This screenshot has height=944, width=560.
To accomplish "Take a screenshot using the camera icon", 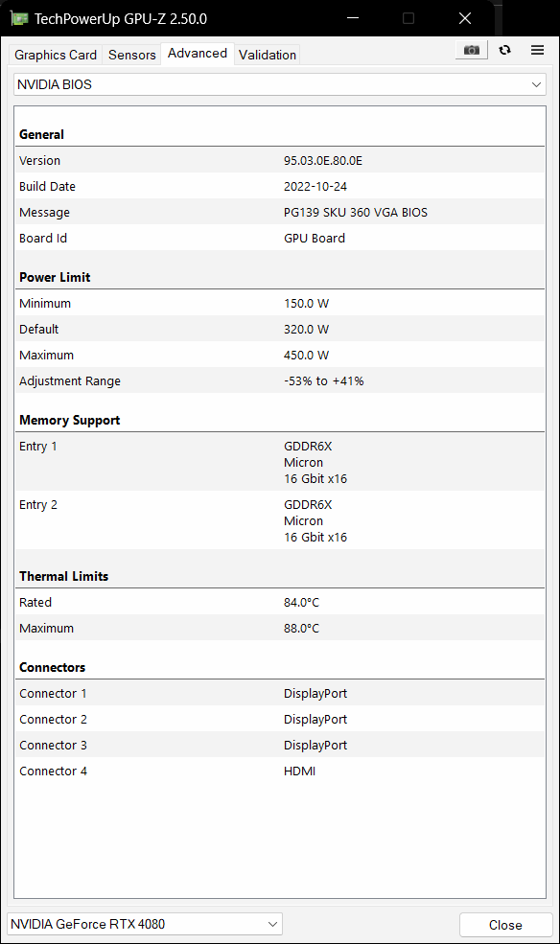I will click(471, 49).
